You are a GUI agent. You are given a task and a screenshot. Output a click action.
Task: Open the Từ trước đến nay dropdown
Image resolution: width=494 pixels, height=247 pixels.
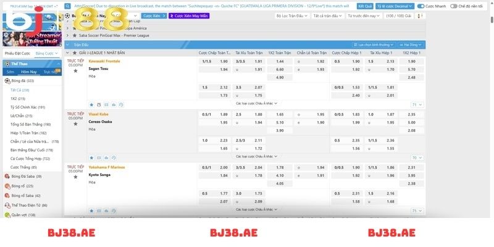(364, 16)
